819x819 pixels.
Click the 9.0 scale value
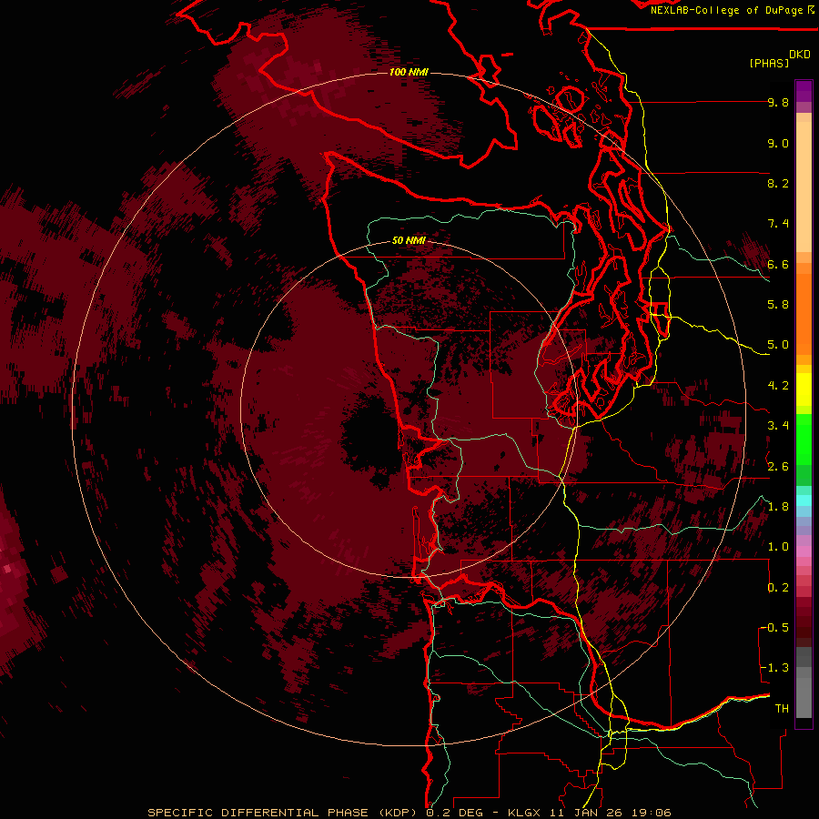point(778,143)
